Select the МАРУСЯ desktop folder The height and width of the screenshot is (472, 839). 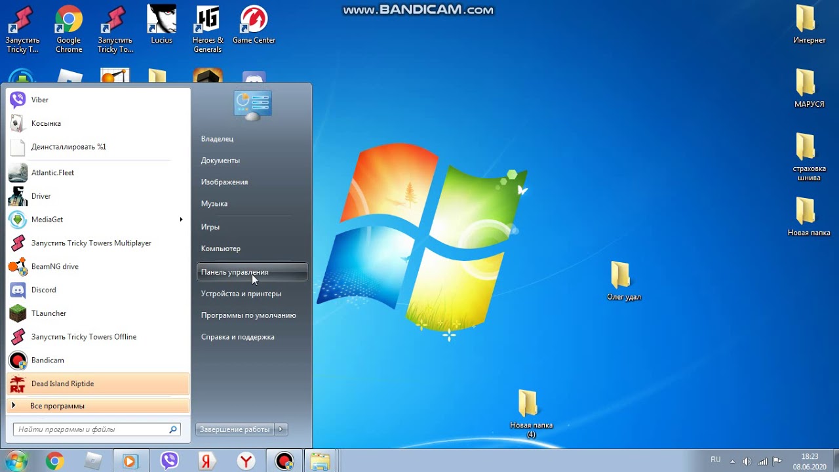(x=810, y=89)
